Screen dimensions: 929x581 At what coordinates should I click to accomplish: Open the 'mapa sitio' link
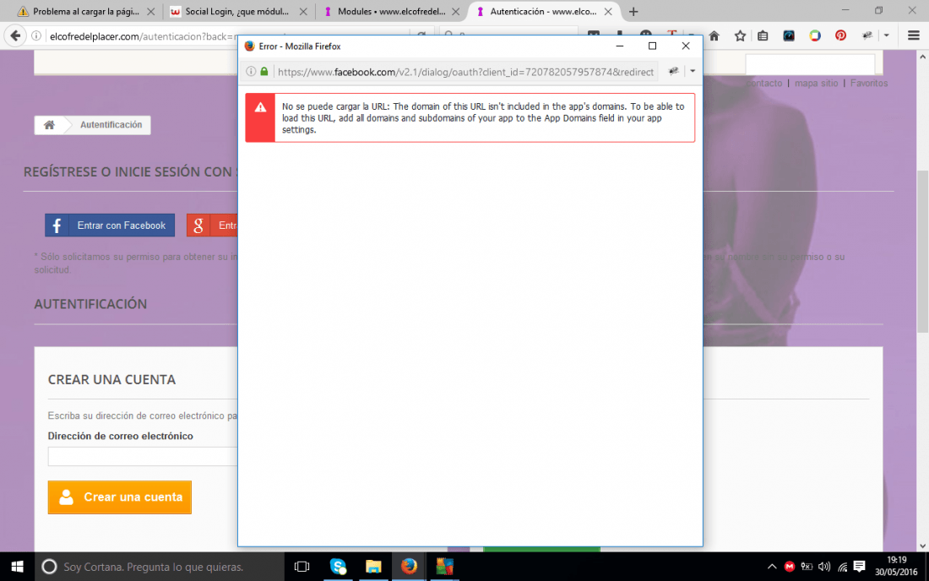click(x=817, y=84)
